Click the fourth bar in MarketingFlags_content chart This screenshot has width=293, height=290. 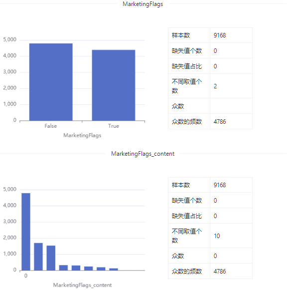63,268
